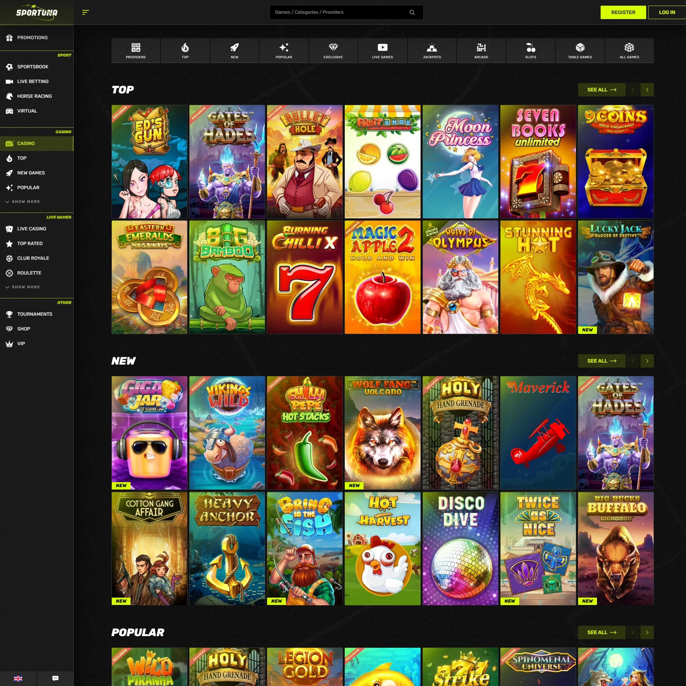Image resolution: width=686 pixels, height=686 pixels.
Task: Open Fruit Shop game thumbnail
Action: coord(382,162)
